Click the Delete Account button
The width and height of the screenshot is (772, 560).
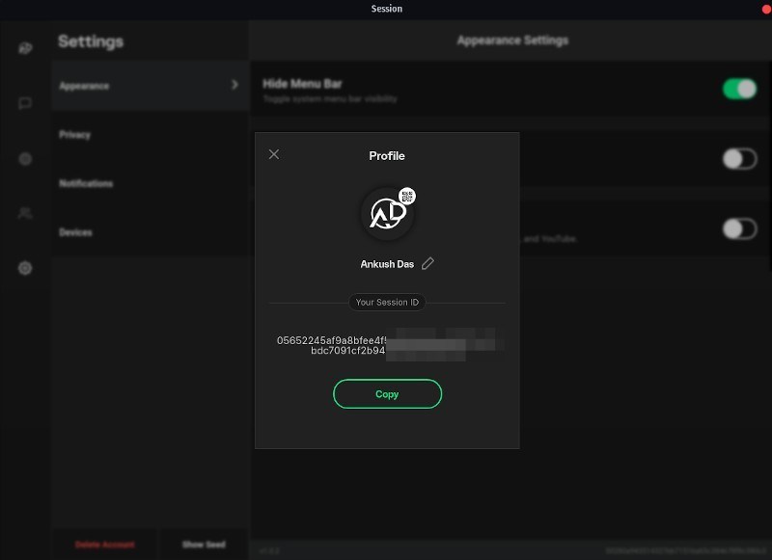104,545
